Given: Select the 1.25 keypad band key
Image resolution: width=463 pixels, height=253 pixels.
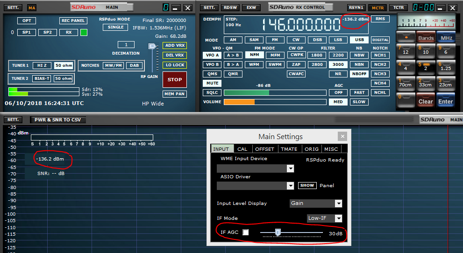Looking at the screenshot, I should [x=446, y=68].
